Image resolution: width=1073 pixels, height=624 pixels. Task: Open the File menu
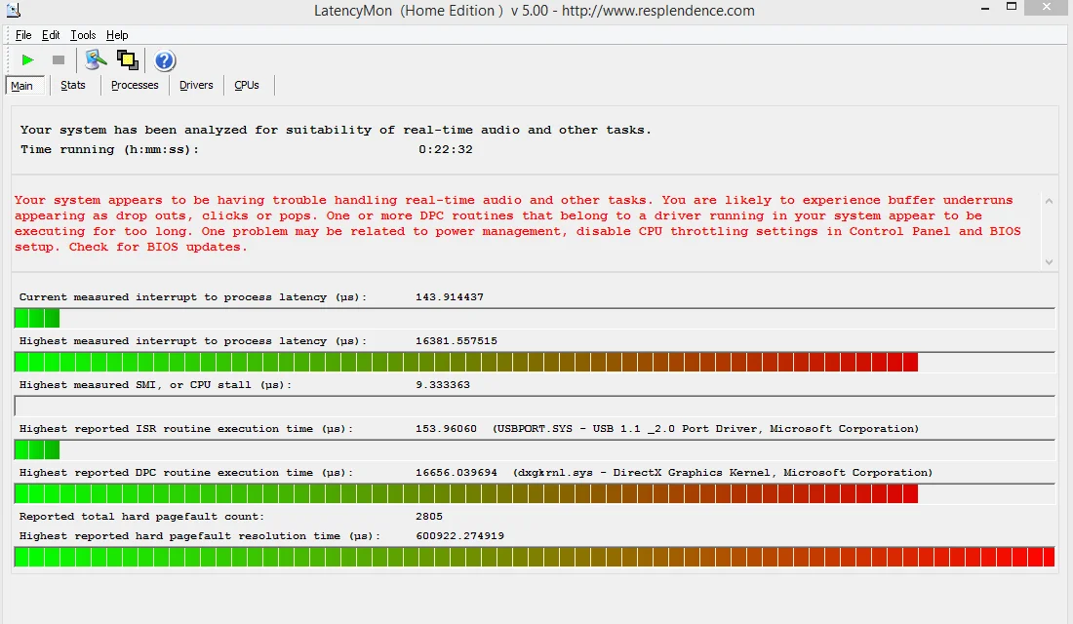[x=23, y=35]
